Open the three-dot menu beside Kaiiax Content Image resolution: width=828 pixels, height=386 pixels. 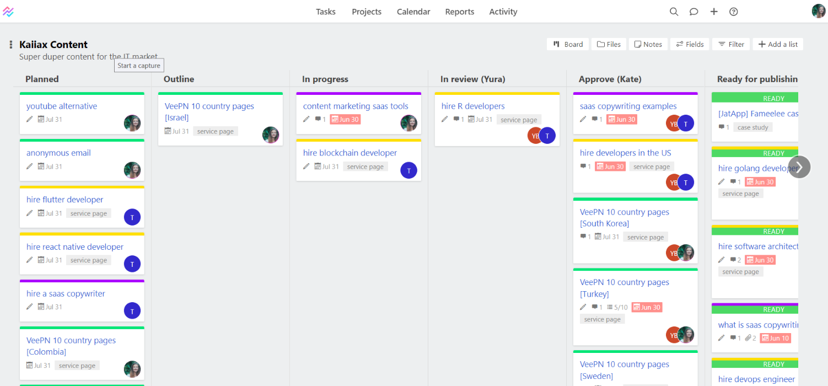pos(11,45)
